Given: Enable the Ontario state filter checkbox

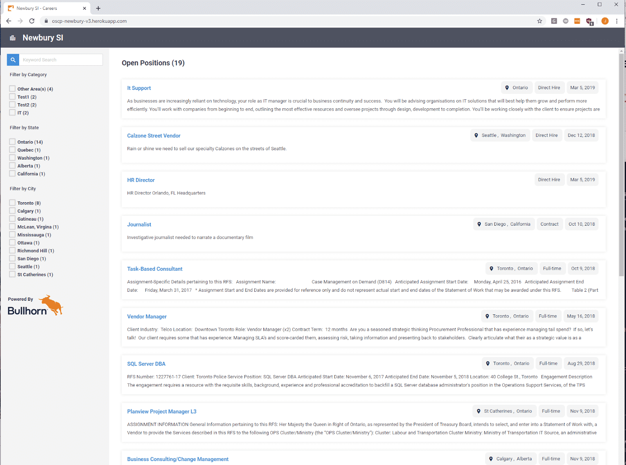Looking at the screenshot, I should [13, 142].
